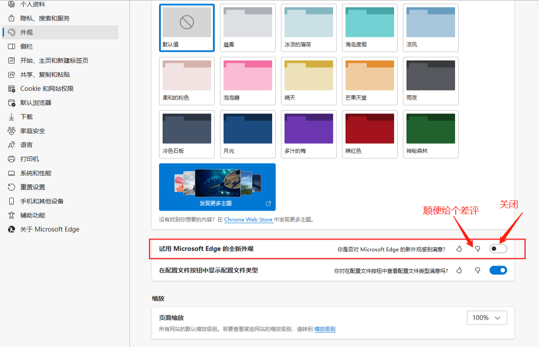539x347 pixels.
Task: Click the 辅助功能 accessibility icon
Action: coord(11,215)
